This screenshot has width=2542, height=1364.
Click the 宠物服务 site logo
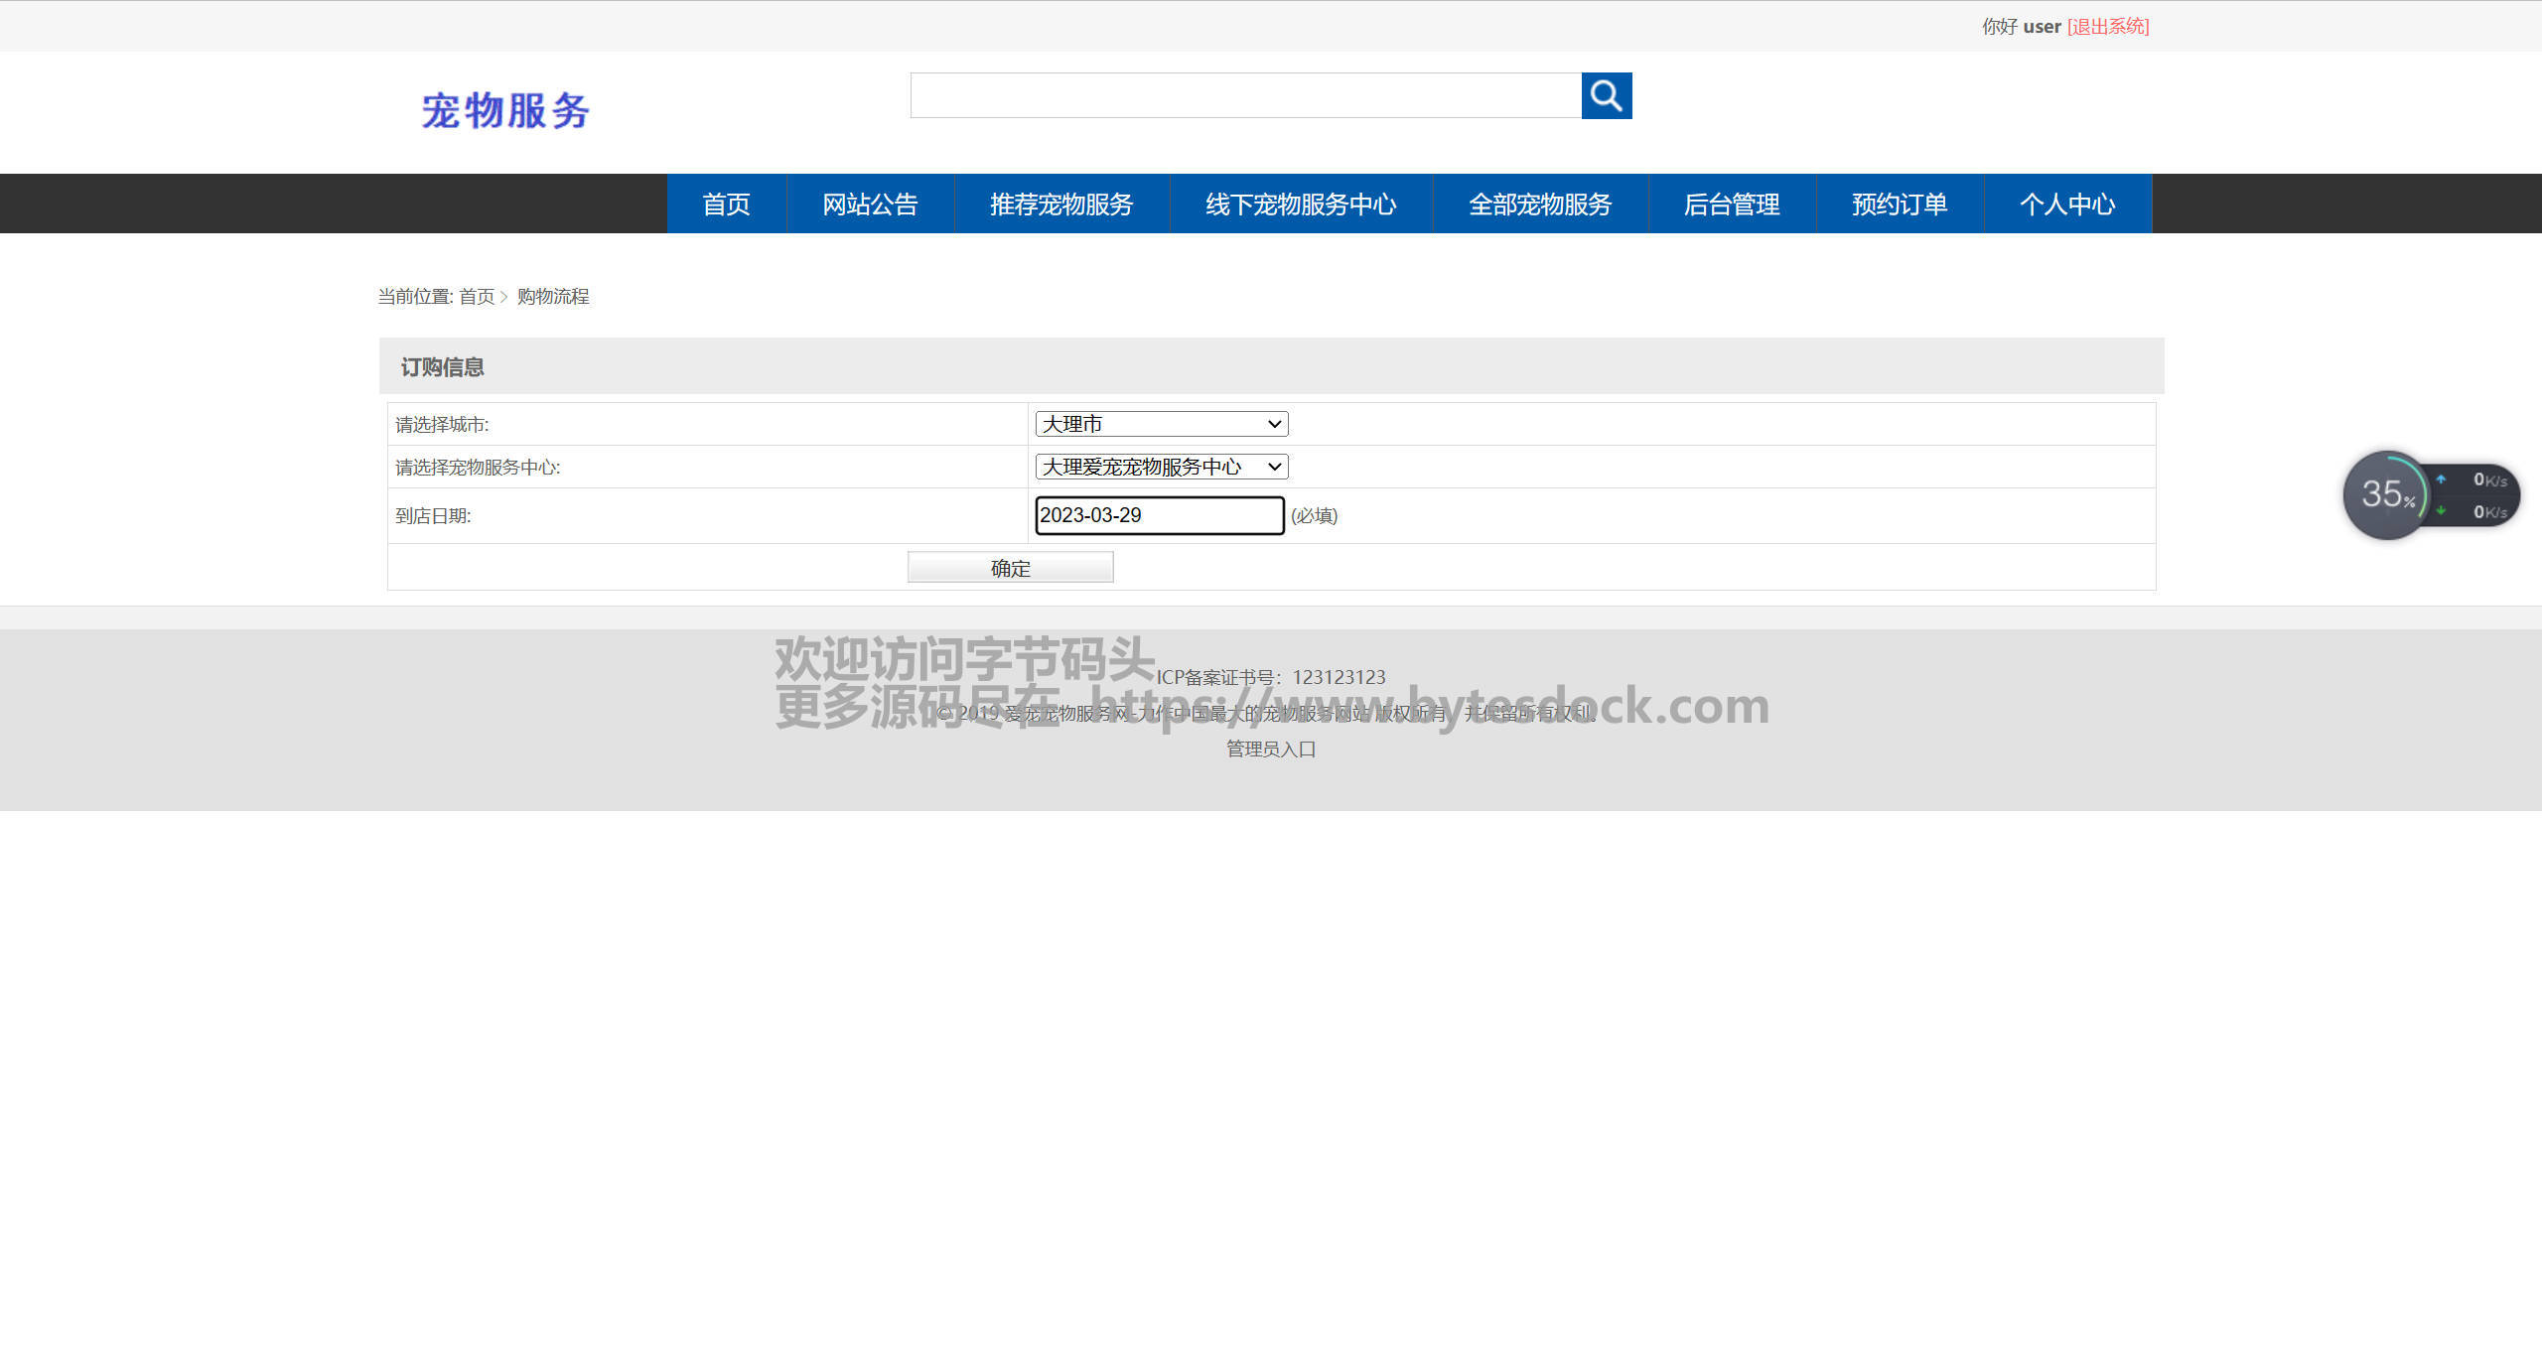505,110
